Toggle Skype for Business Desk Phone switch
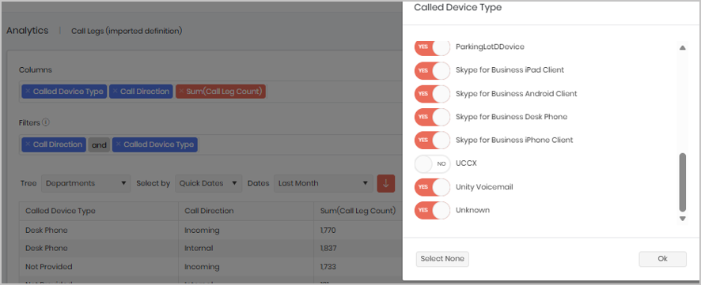This screenshot has height=285, width=701. point(432,117)
